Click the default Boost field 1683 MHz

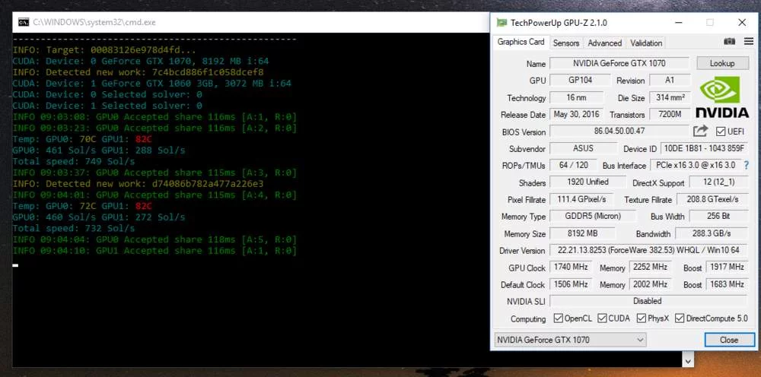click(727, 284)
